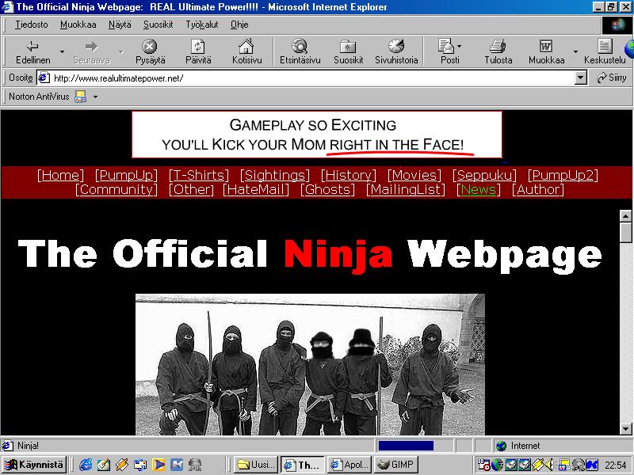Refresh the page using the Päivitä button
The height and width of the screenshot is (475, 634).
(198, 51)
